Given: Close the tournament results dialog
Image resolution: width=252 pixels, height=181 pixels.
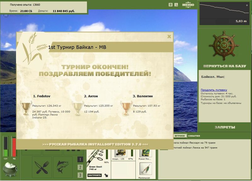Looking at the screenshot, I should [x=169, y=36].
